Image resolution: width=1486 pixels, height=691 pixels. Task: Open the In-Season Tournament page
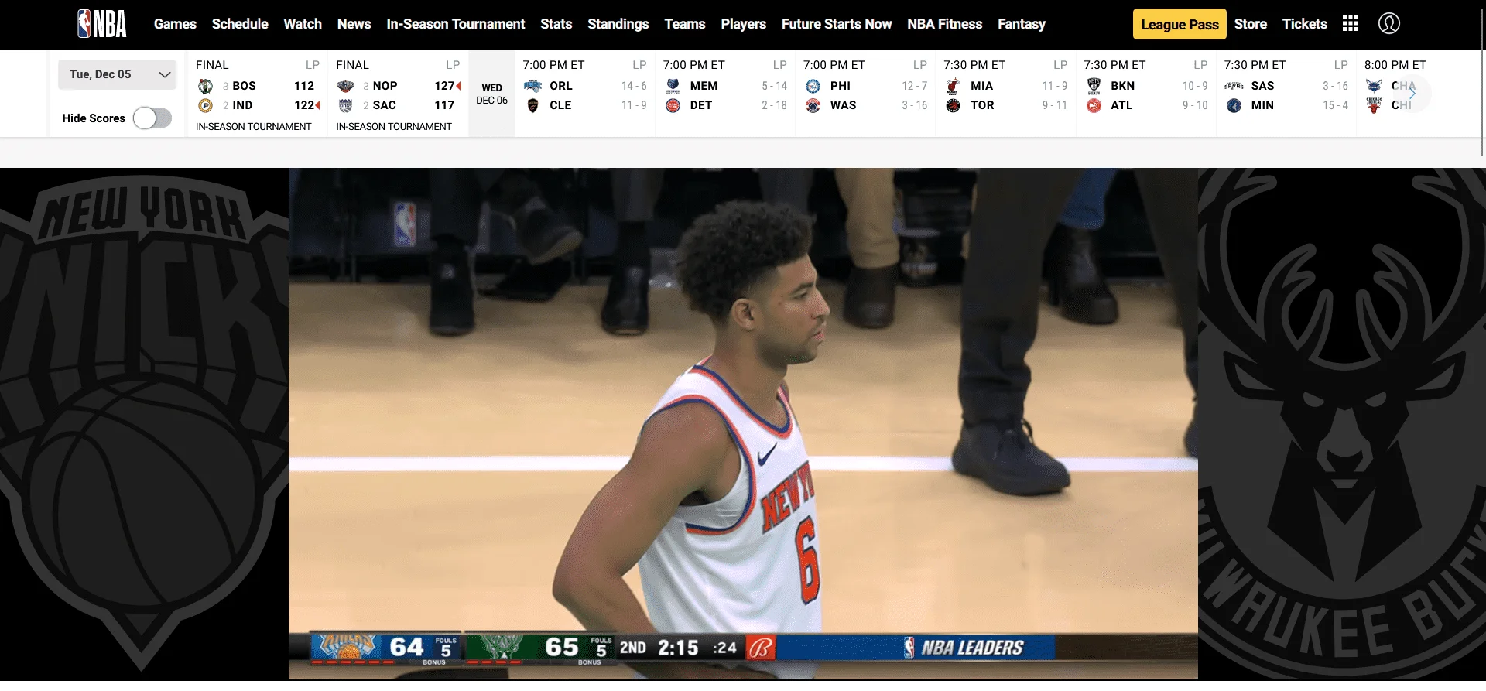(456, 24)
